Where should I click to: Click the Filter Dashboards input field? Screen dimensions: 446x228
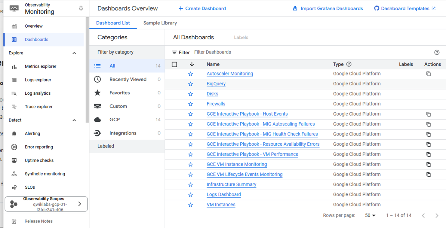click(271, 52)
